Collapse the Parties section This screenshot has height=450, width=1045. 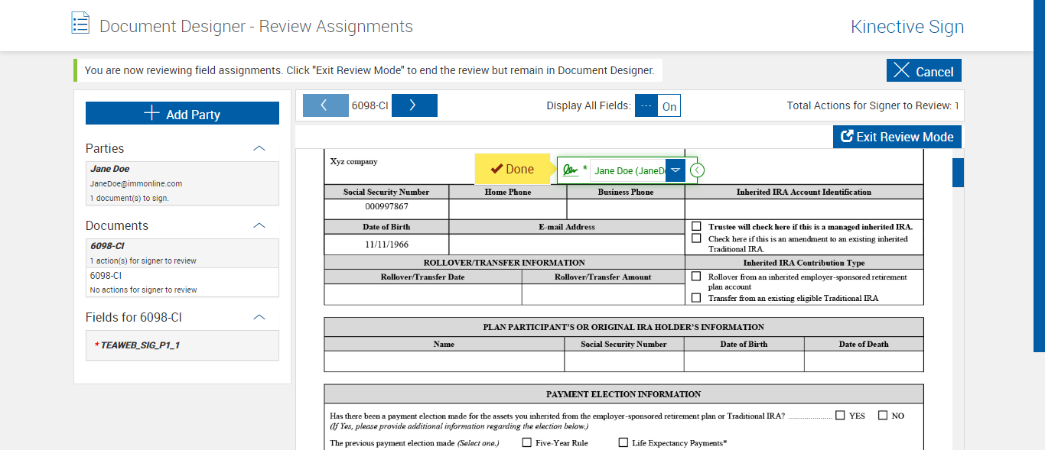259,148
